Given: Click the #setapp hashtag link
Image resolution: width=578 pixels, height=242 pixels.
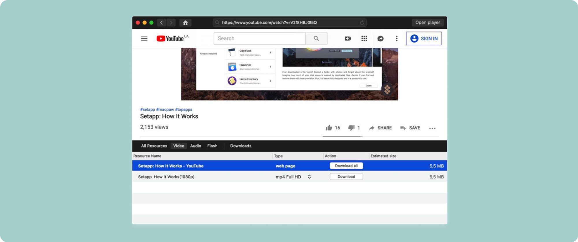Looking at the screenshot, I should coord(147,109).
